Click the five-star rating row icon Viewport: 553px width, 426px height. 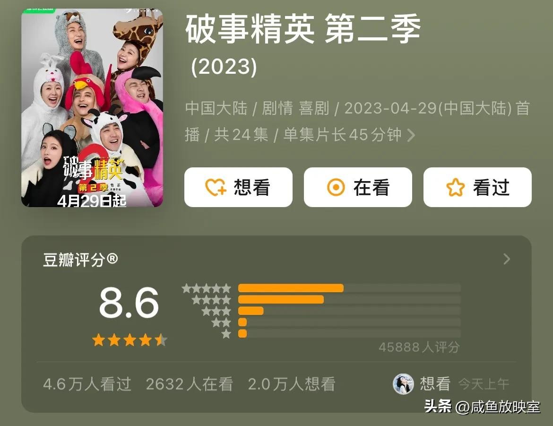207,288
